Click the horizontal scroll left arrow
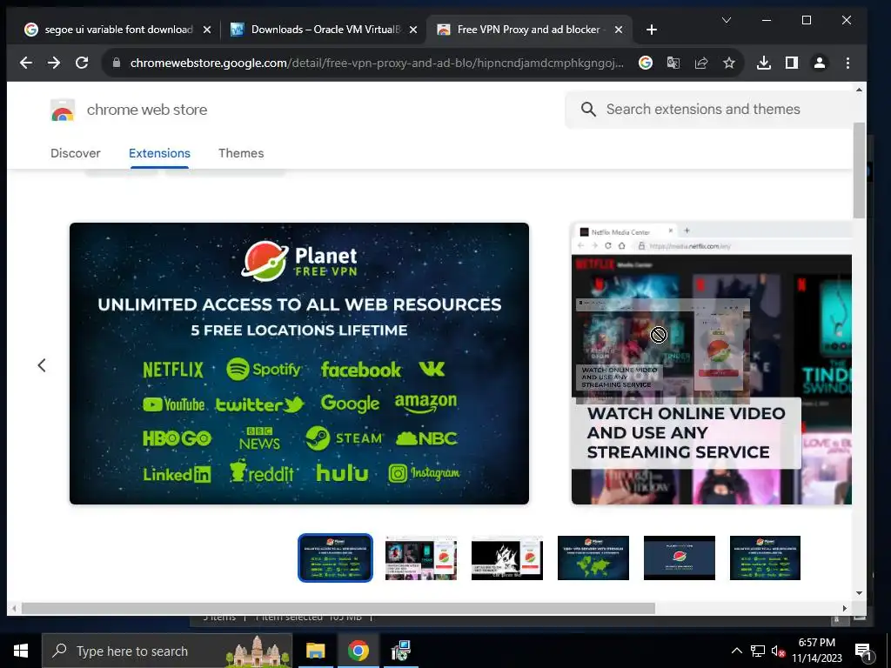This screenshot has width=891, height=668. coord(14,608)
